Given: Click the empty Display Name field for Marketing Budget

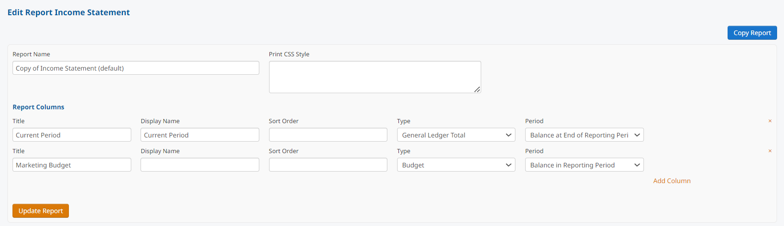Looking at the screenshot, I should (200, 165).
